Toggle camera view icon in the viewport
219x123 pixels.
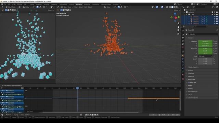[x=178, y=30]
